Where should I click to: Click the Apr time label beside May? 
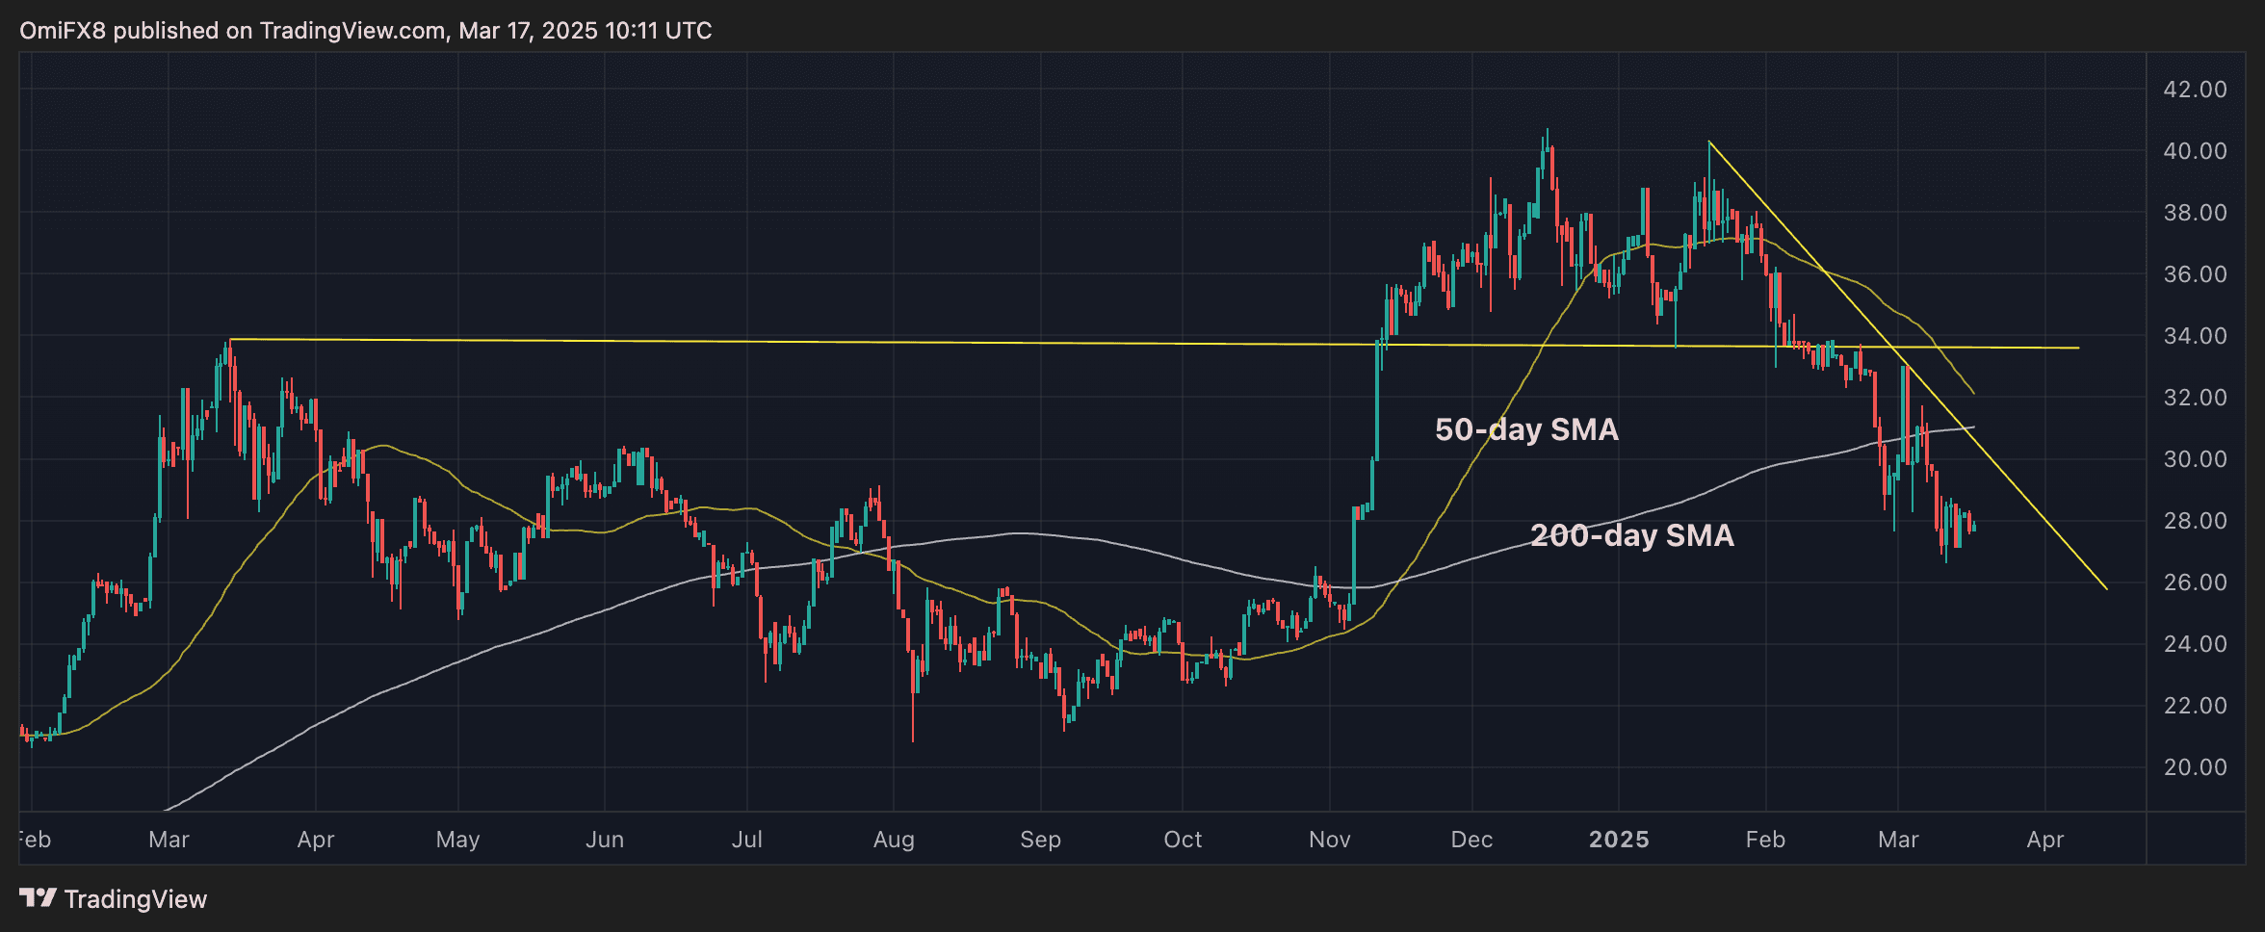pos(316,840)
